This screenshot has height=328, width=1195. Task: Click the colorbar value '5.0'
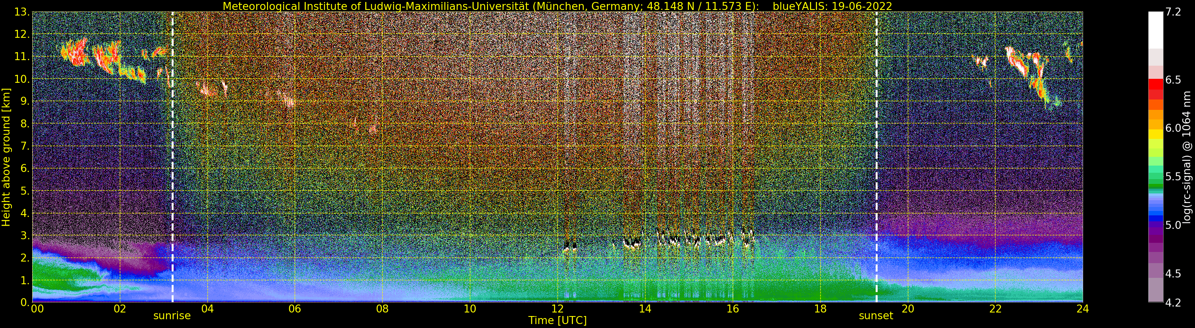(1173, 225)
